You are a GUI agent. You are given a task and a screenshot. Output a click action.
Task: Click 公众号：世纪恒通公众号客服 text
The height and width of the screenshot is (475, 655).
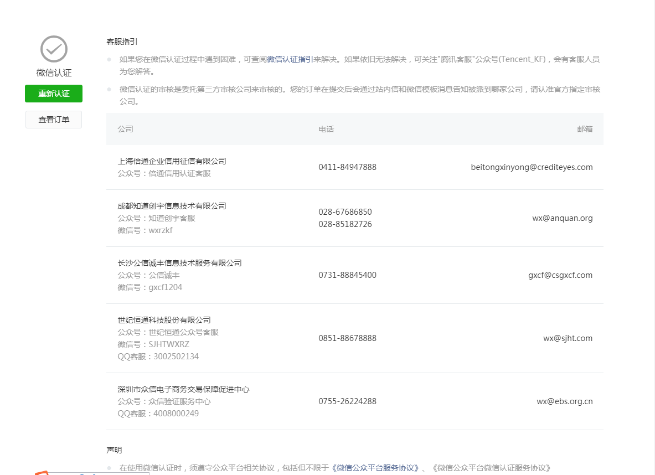[x=168, y=332]
